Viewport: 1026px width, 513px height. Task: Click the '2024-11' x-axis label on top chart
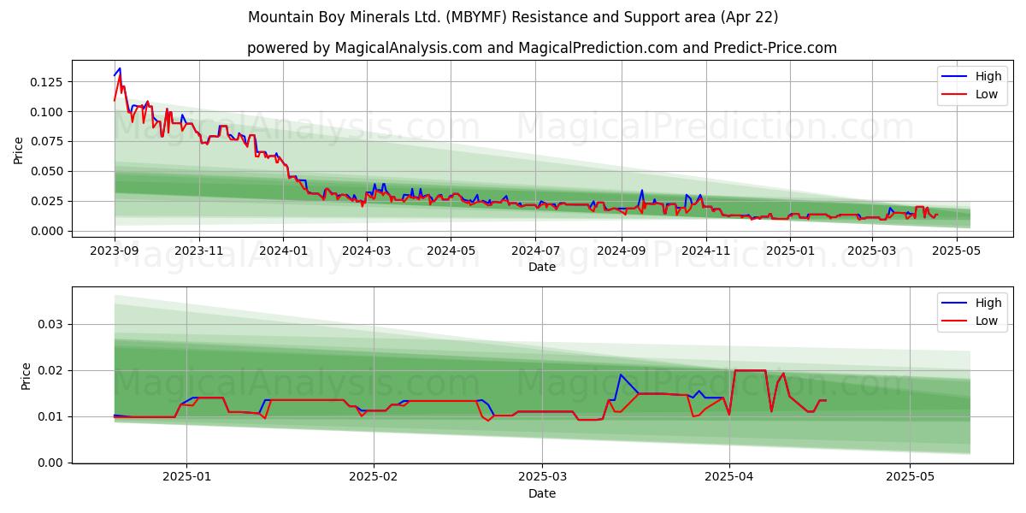(x=705, y=251)
